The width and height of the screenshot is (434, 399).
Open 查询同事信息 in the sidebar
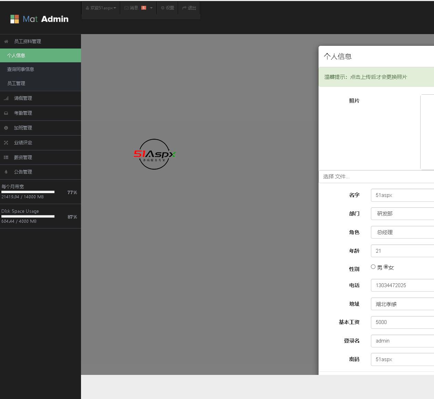tap(40, 69)
